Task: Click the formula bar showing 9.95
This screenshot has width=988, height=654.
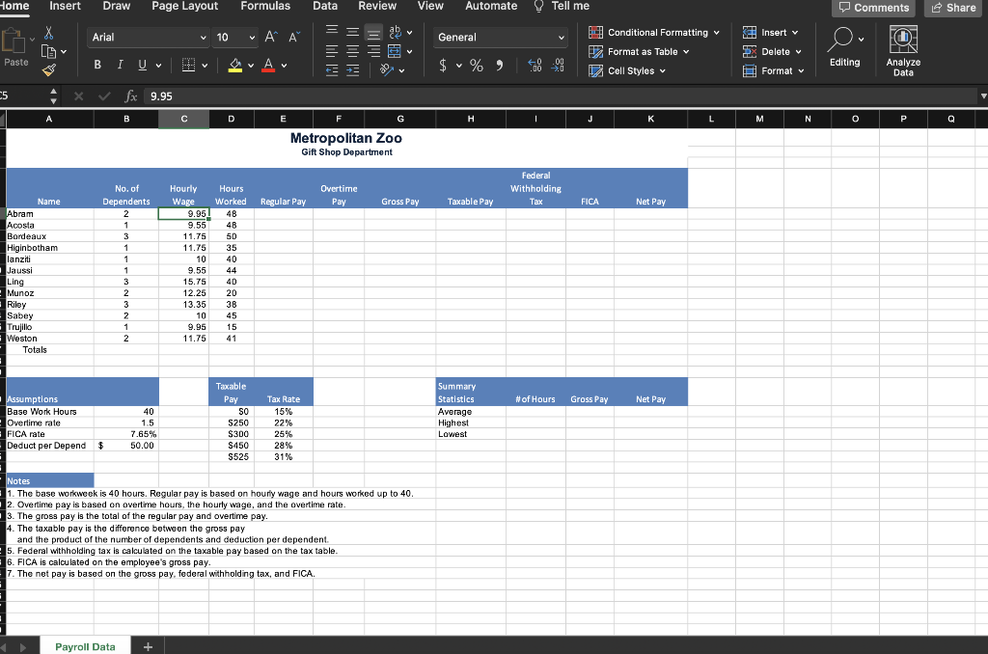Action: 561,95
